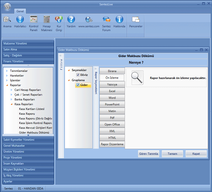Image resolution: width=212 pixels, height=192 pixels.
Task: Expand Çek / Senet Raporları node
Action: click(12, 94)
